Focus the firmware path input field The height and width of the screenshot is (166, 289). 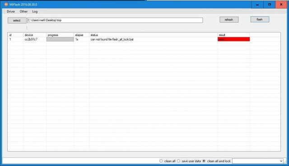[115, 20]
